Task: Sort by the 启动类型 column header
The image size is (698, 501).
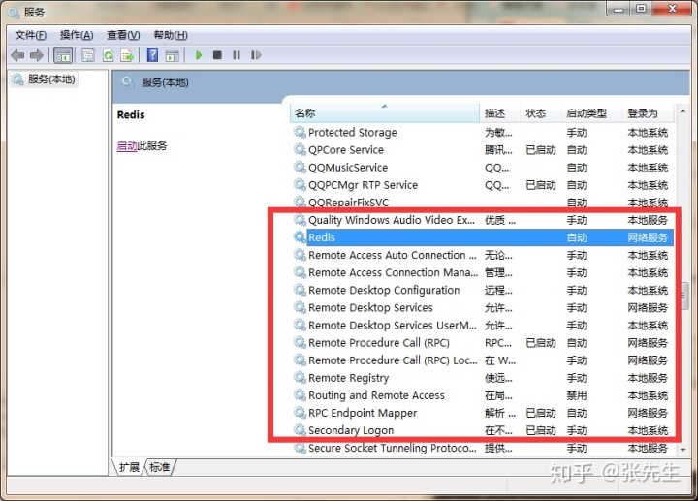Action: tap(590, 113)
